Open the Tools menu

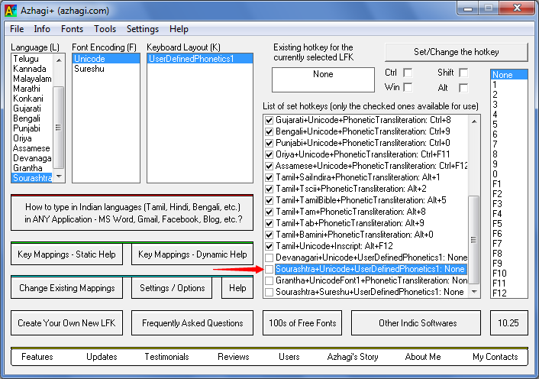pos(105,29)
